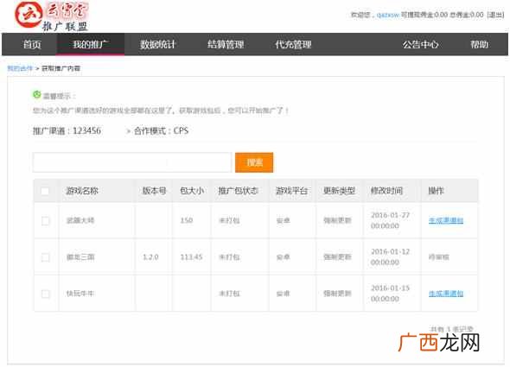Click game name in the 150 size row

[x=80, y=221]
